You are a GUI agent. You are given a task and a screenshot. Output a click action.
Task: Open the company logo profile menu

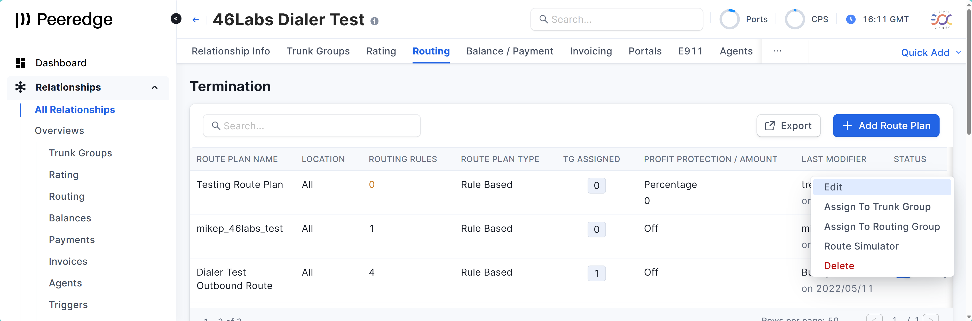[942, 19]
